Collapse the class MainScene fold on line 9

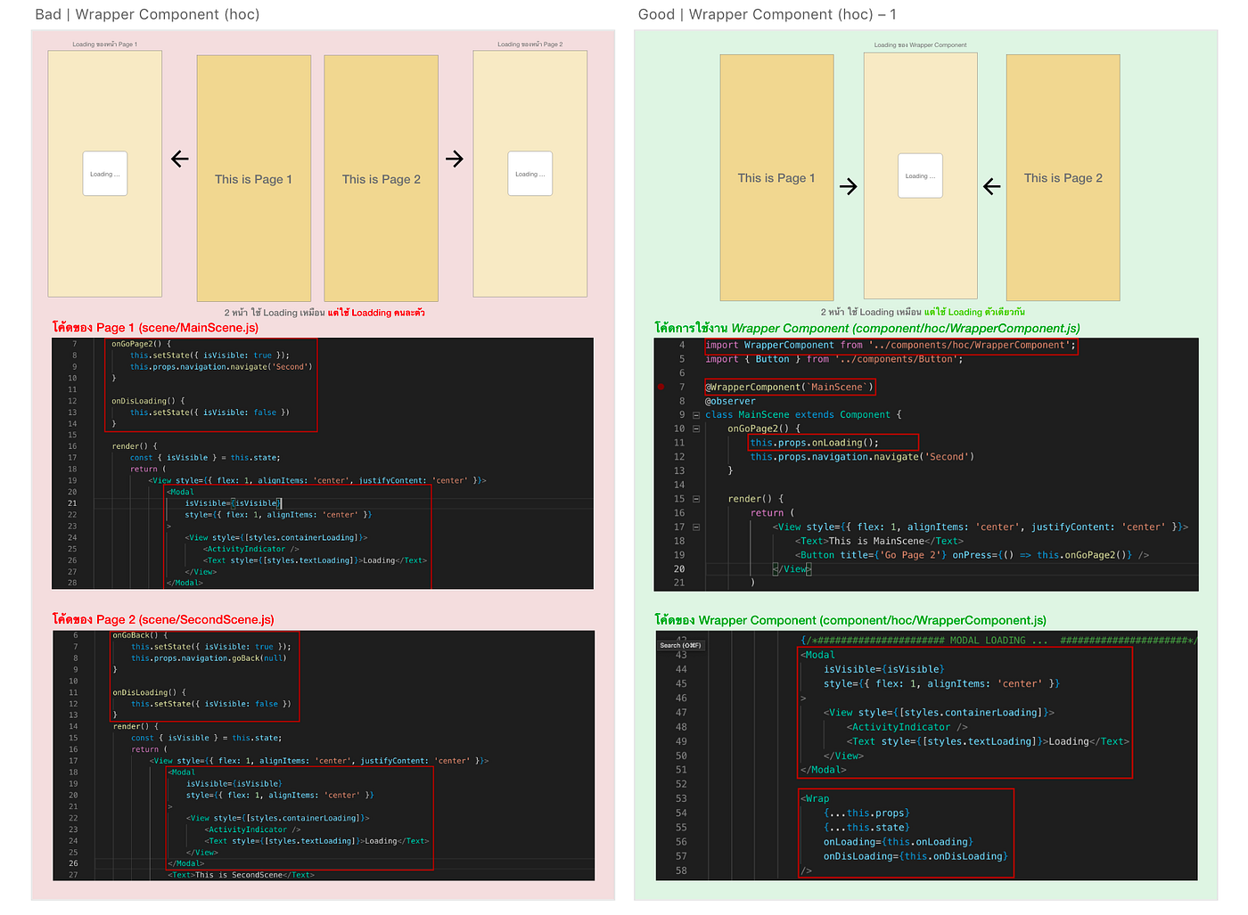[696, 414]
